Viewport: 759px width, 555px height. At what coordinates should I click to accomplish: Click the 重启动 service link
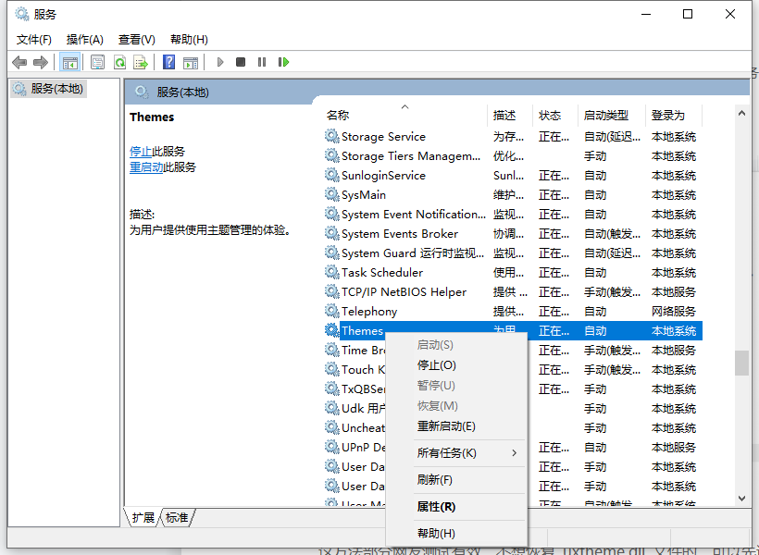click(146, 167)
